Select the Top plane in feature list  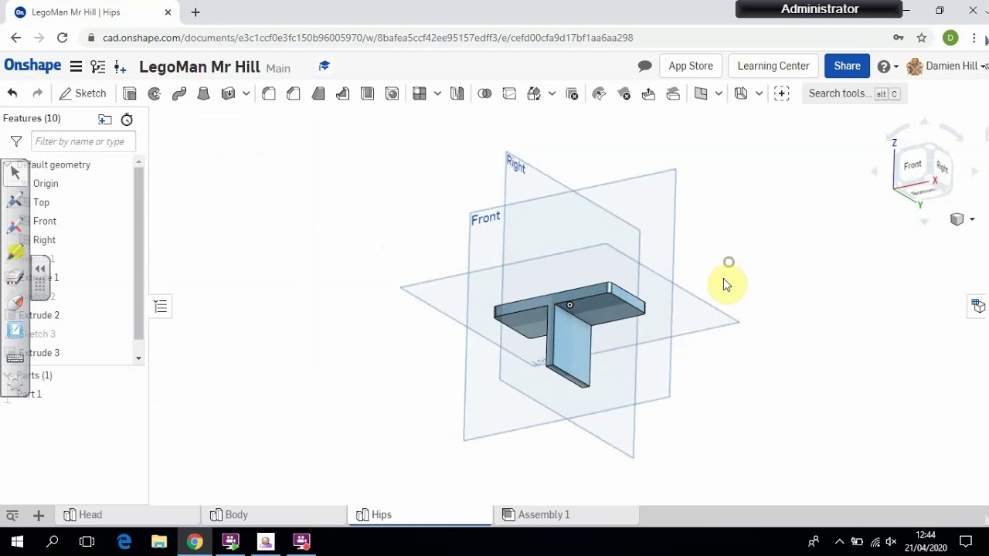tap(41, 202)
